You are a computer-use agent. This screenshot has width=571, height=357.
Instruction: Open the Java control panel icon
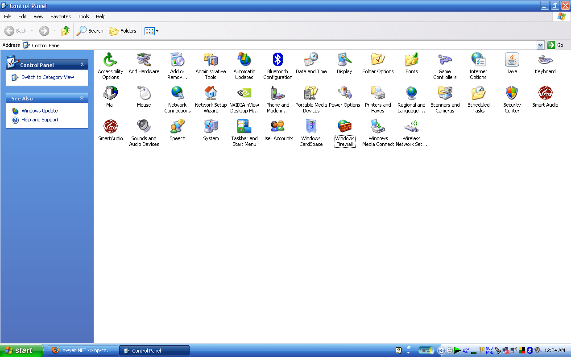coord(512,60)
